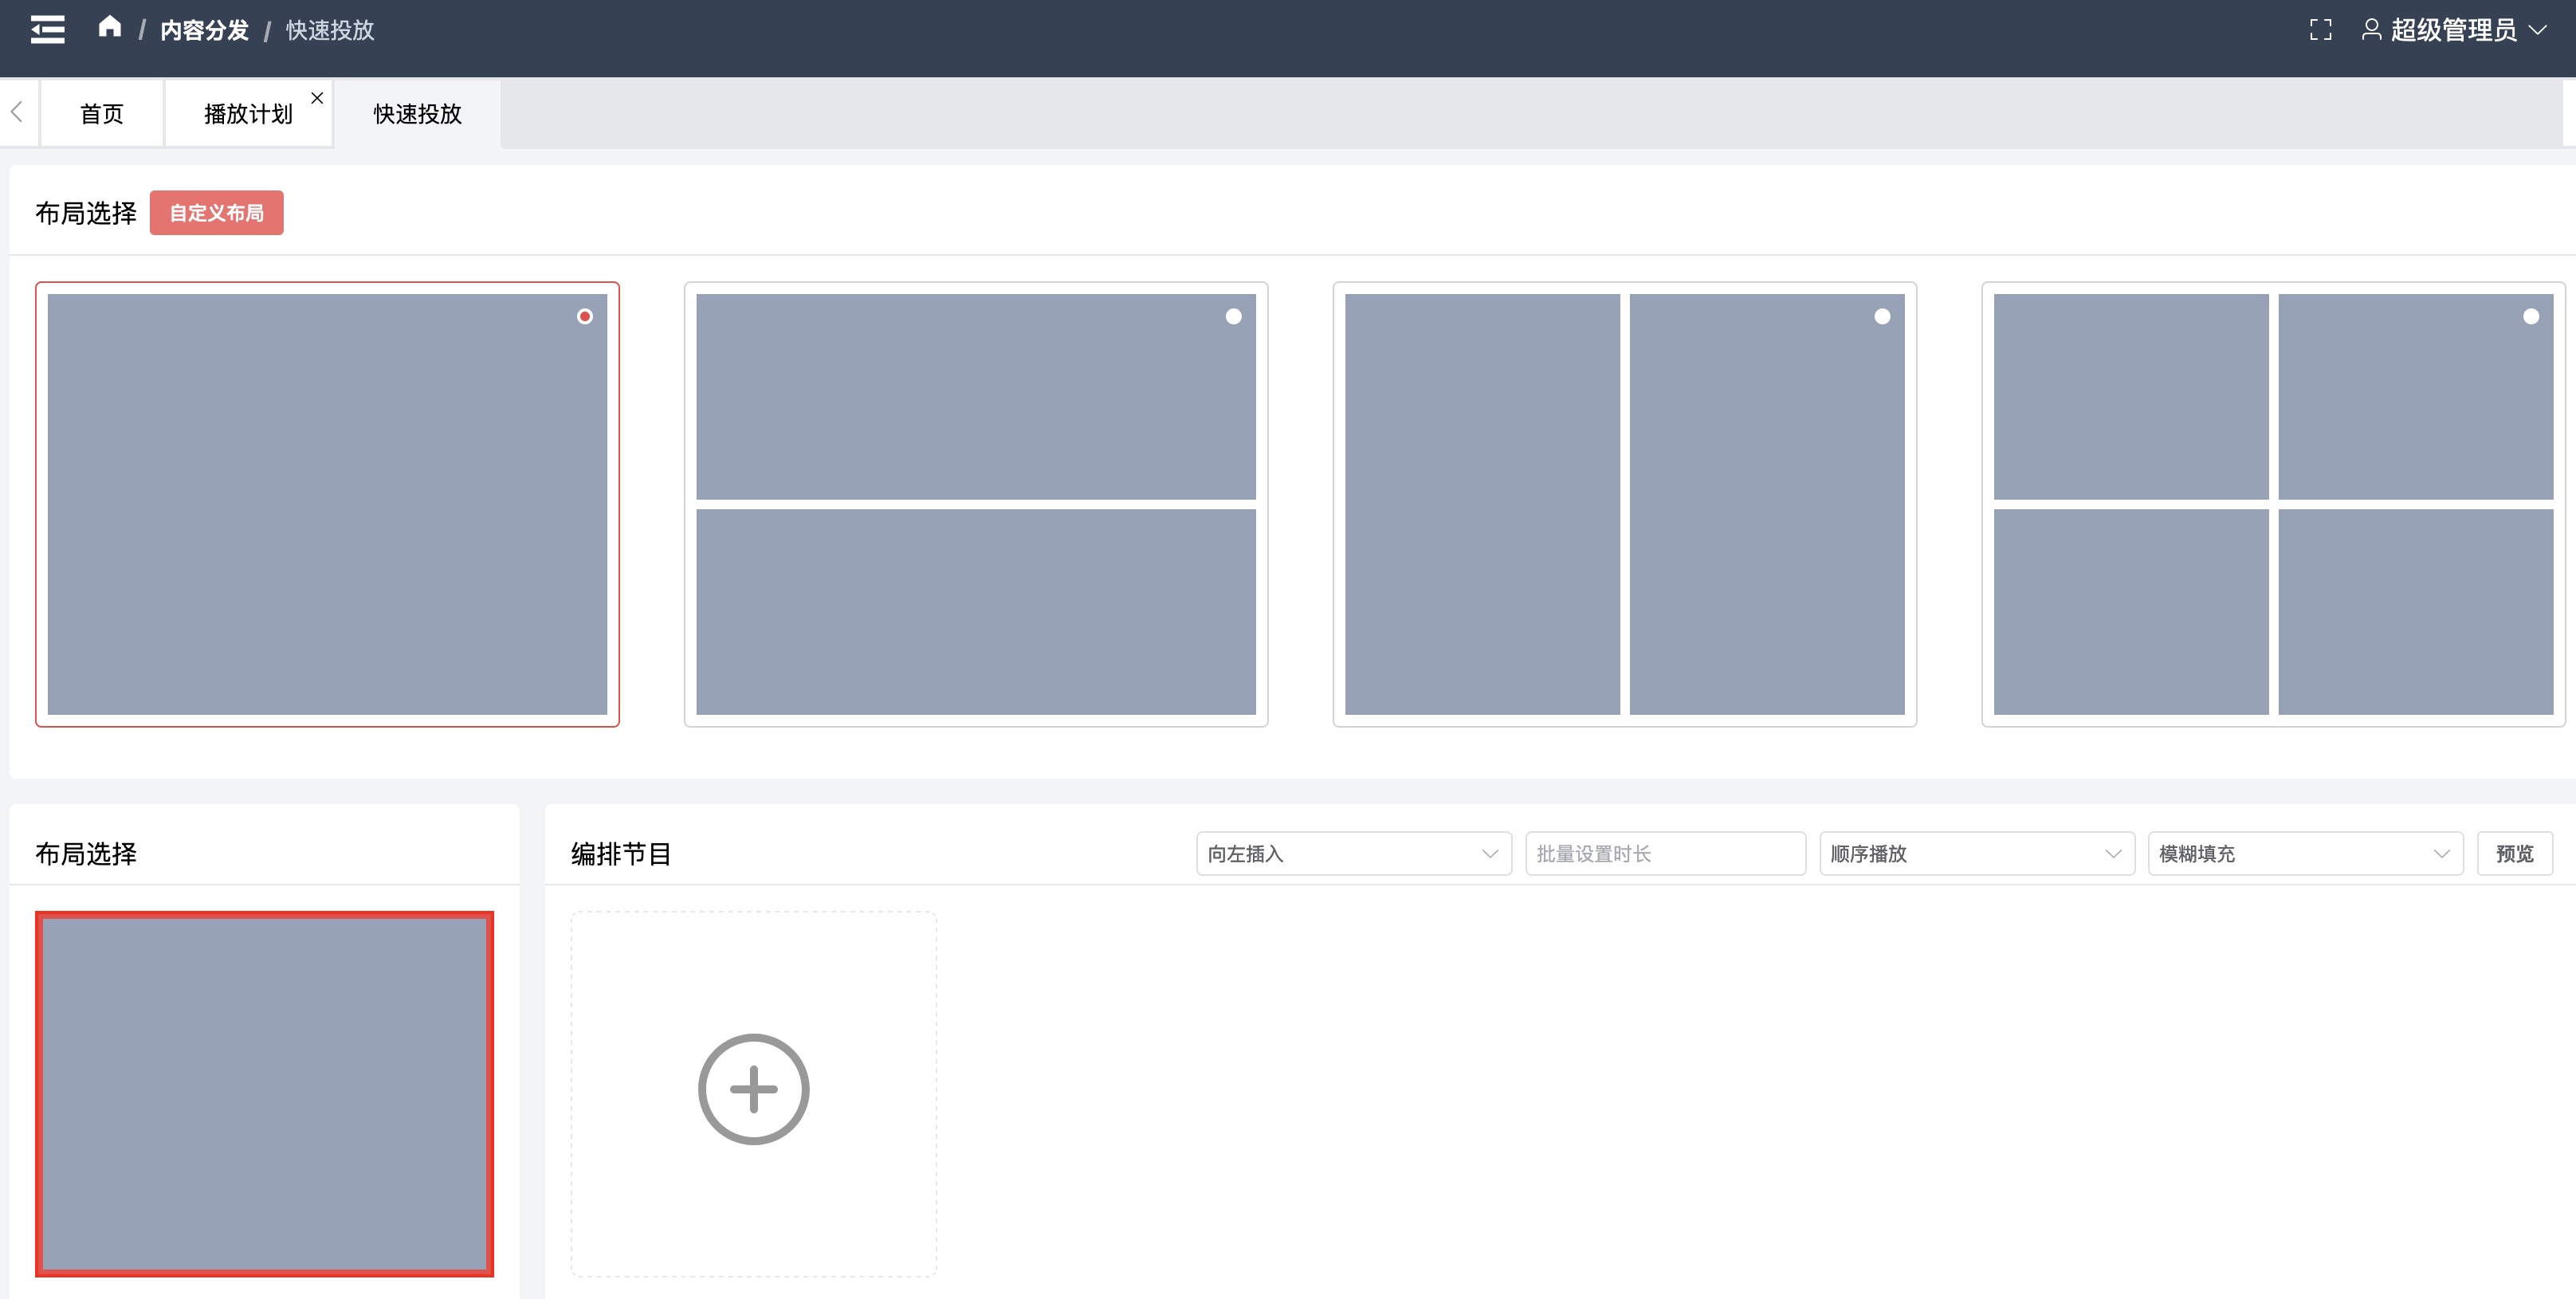2576x1299 pixels.
Task: Click 预览 button
Action: click(2515, 853)
